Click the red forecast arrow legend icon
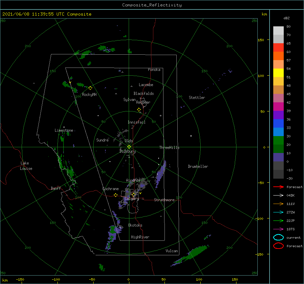304x284 pixels. pos(278,187)
